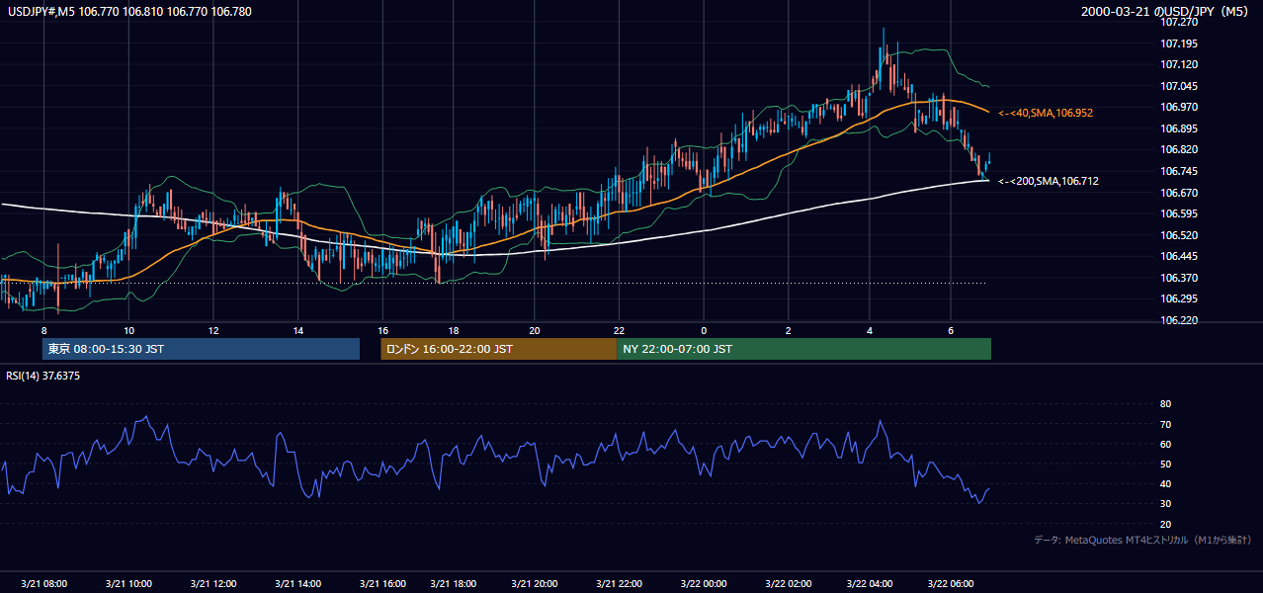The width and height of the screenshot is (1263, 593).
Task: Click the 3/21 12:00 time label
Action: [x=214, y=584]
